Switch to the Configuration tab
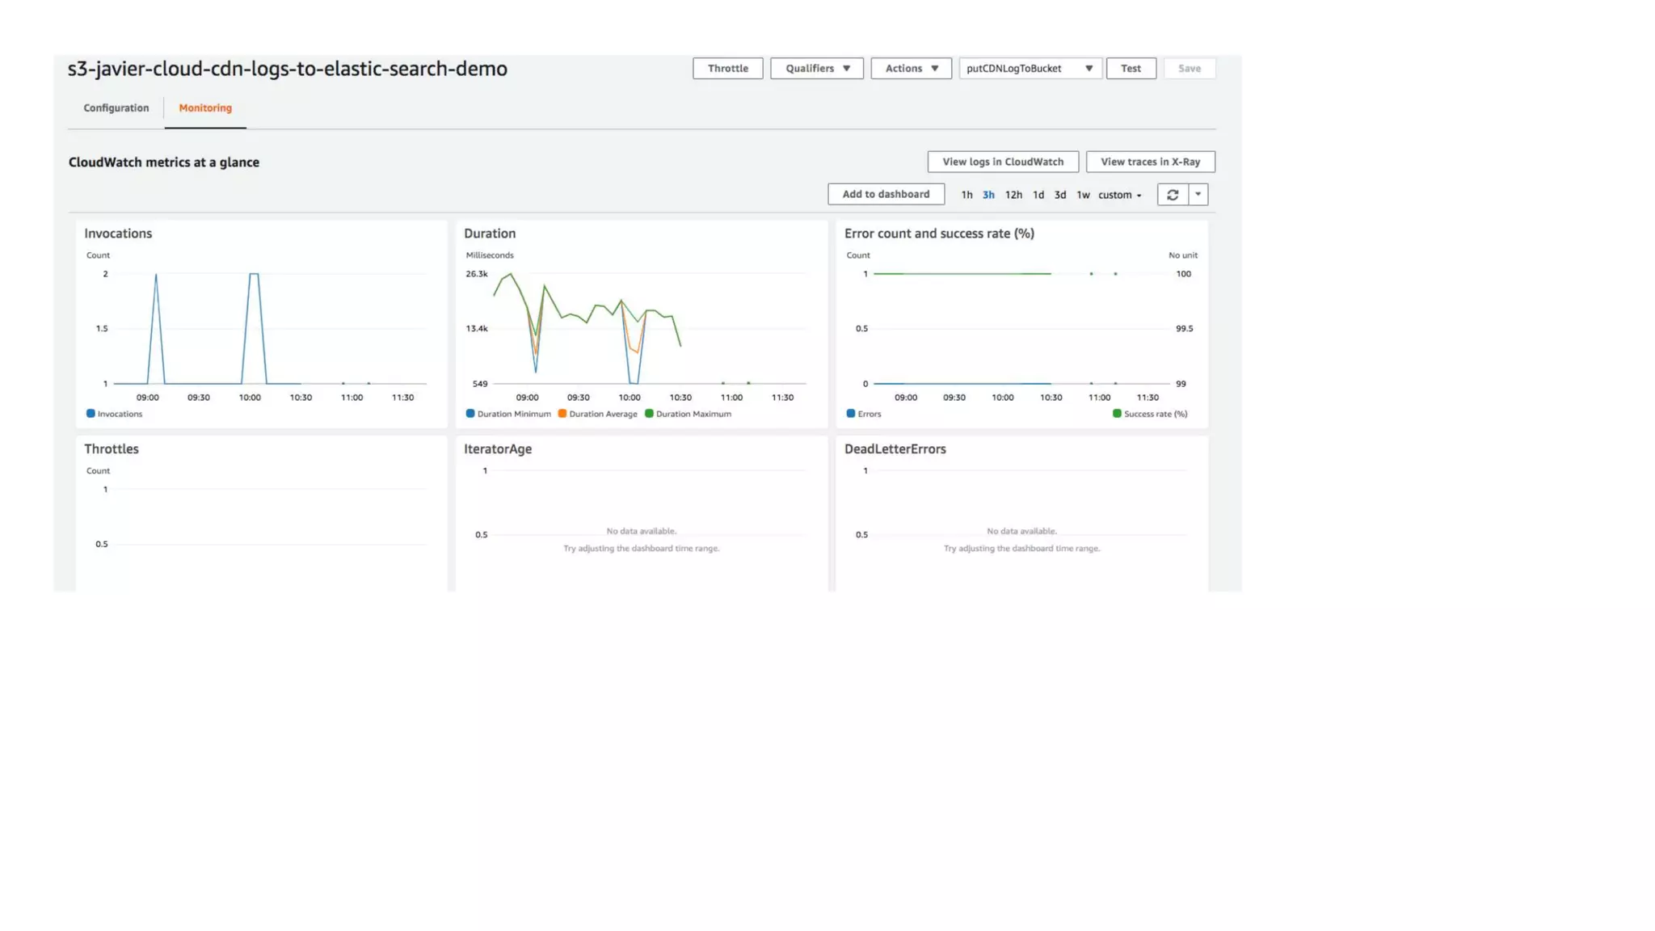The width and height of the screenshot is (1655, 931). (x=116, y=108)
